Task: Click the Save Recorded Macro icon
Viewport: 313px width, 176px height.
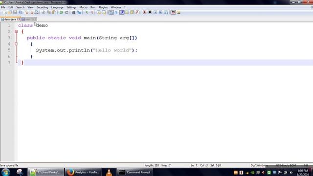Action: 166,12
